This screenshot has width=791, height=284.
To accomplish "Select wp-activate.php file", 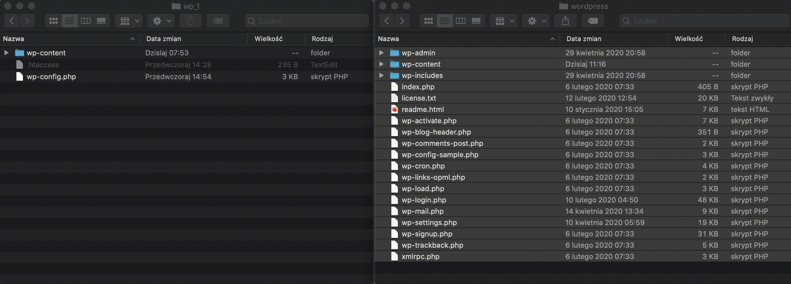I will pos(583,121).
